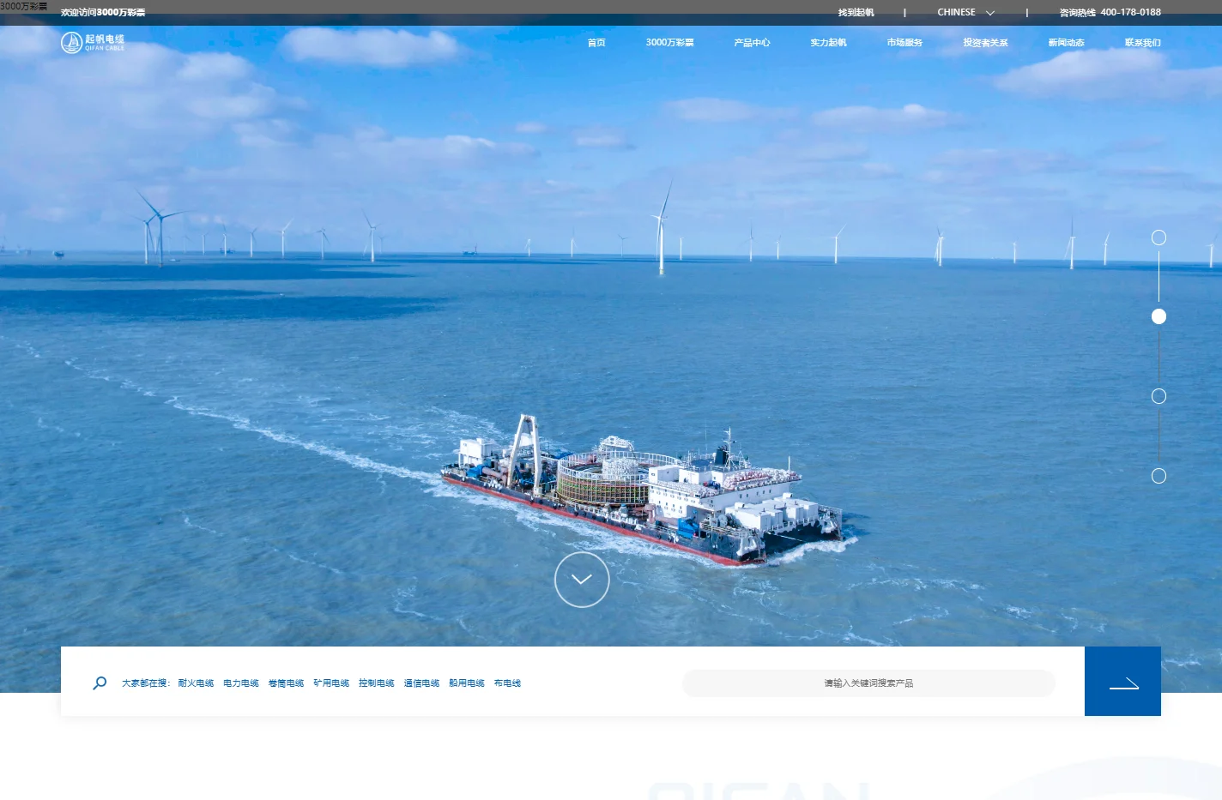
Task: Click the 船用电缆 search keyword
Action: (x=467, y=683)
